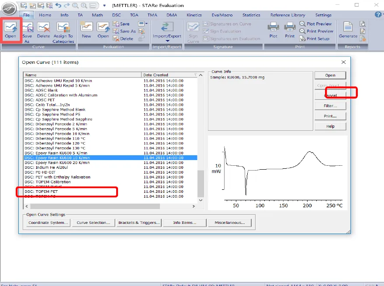Click the dialog Open button
Viewport: 384px width, 286px height.
pyautogui.click(x=330, y=75)
